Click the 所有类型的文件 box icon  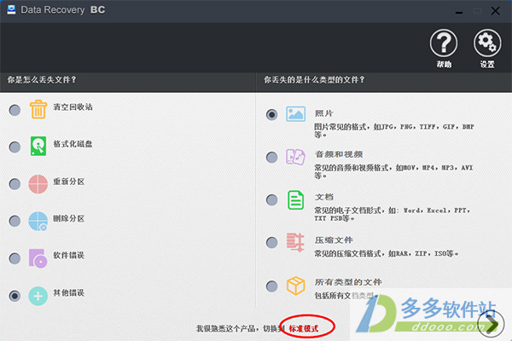295,286
